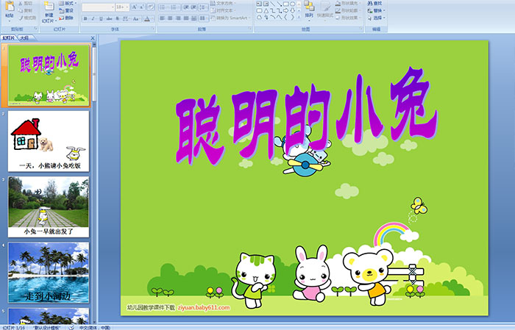Click Decrease List Level icon
The height and width of the screenshot is (330, 515).
click(186, 7)
